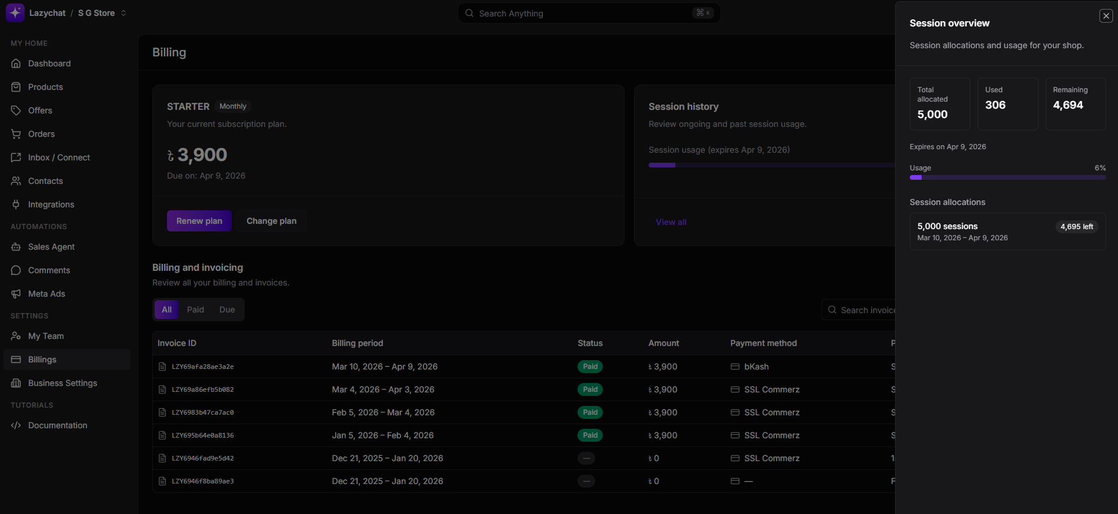Expand the 5,000 sessions allocation card
Screen dimensions: 1118x514
click(x=1007, y=231)
